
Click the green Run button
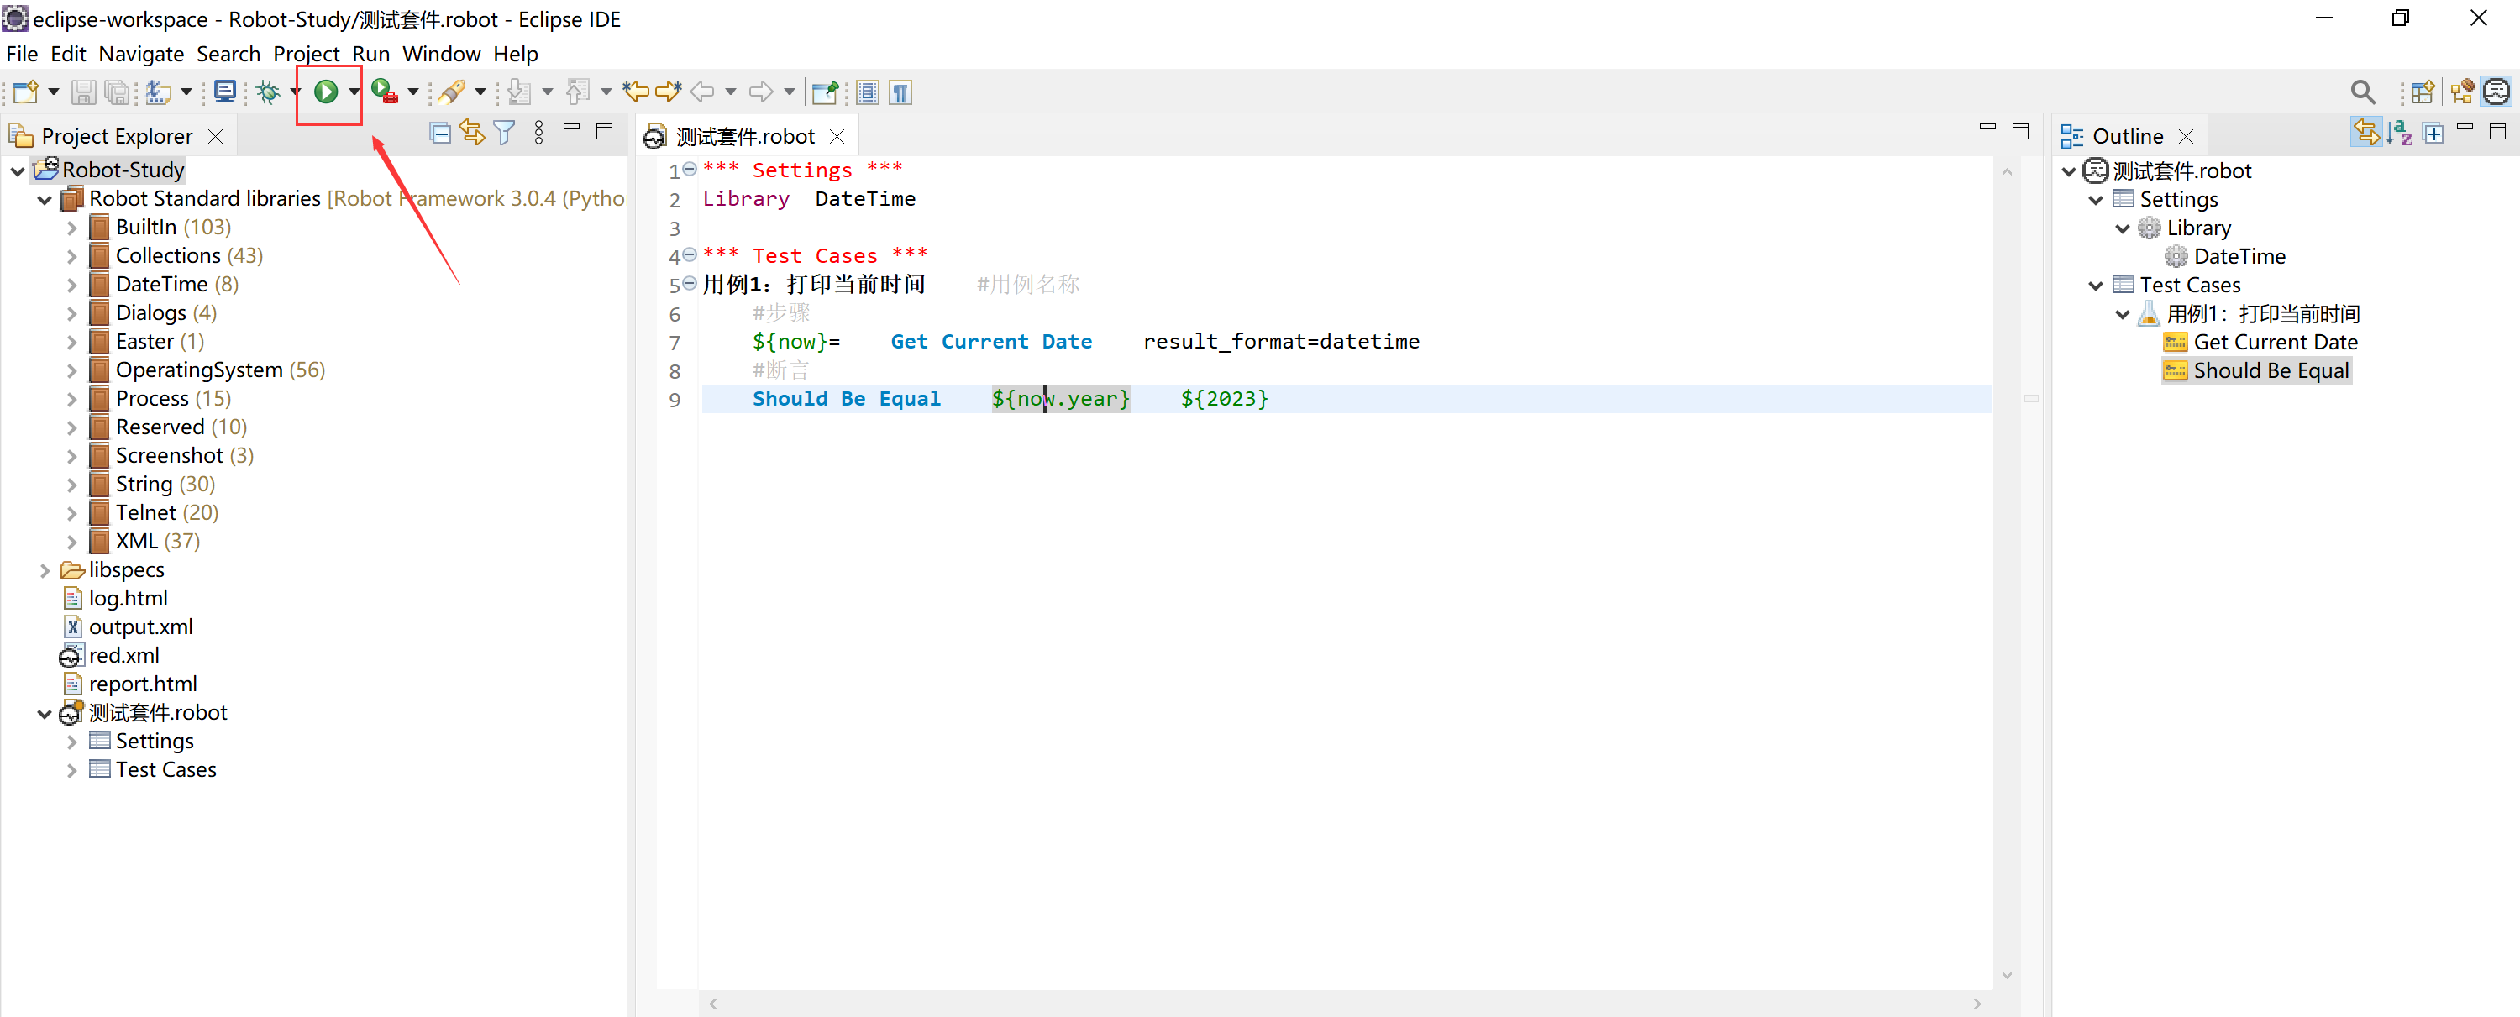click(326, 92)
